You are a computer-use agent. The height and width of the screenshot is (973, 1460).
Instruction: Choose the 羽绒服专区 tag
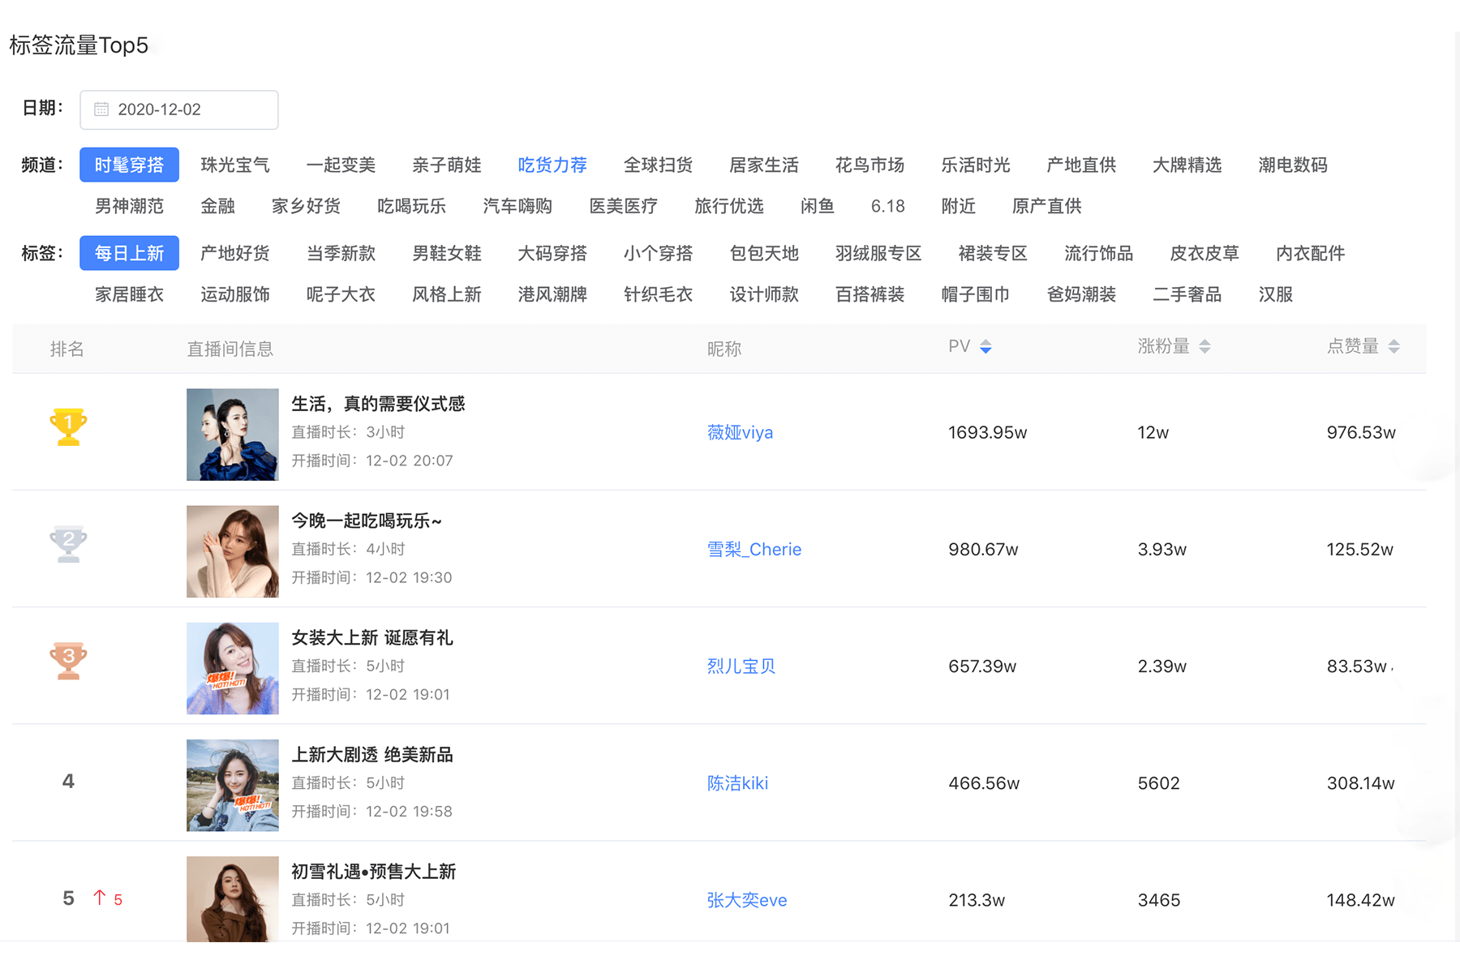pyautogui.click(x=878, y=254)
